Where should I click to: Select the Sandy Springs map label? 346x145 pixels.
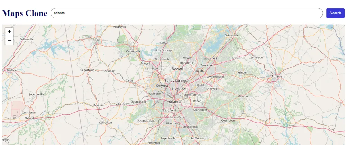(175, 81)
